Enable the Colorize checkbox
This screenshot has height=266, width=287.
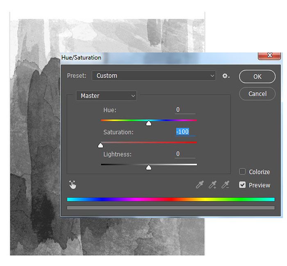pyautogui.click(x=243, y=172)
